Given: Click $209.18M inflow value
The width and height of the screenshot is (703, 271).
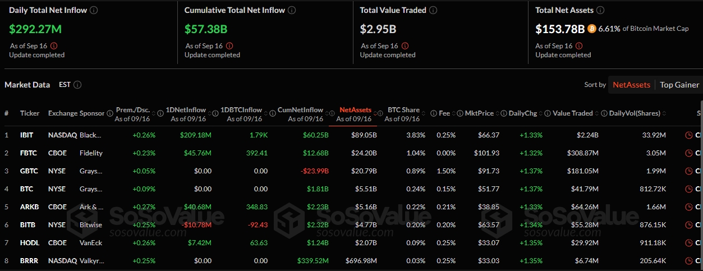Looking at the screenshot, I should click(195, 135).
